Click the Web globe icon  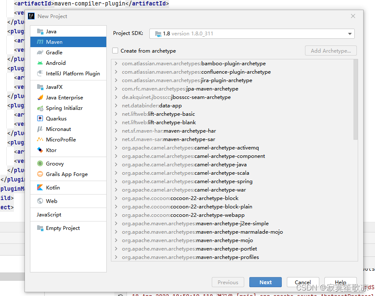[x=40, y=201]
